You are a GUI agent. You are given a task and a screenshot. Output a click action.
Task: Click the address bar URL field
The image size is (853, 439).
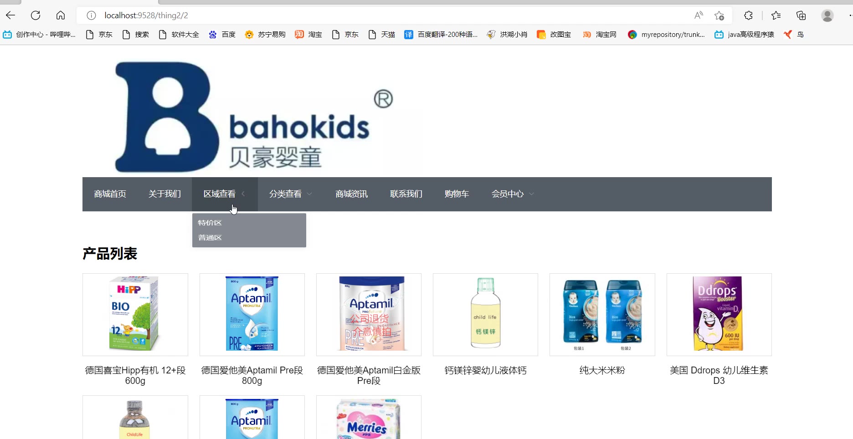click(x=392, y=15)
